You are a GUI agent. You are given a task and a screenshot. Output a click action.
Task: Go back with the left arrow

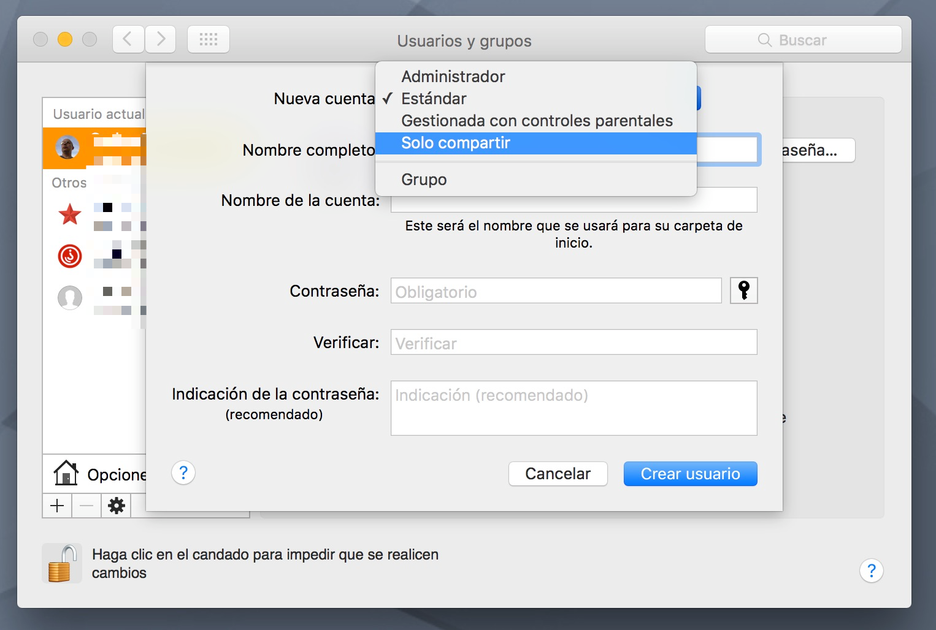pyautogui.click(x=128, y=40)
